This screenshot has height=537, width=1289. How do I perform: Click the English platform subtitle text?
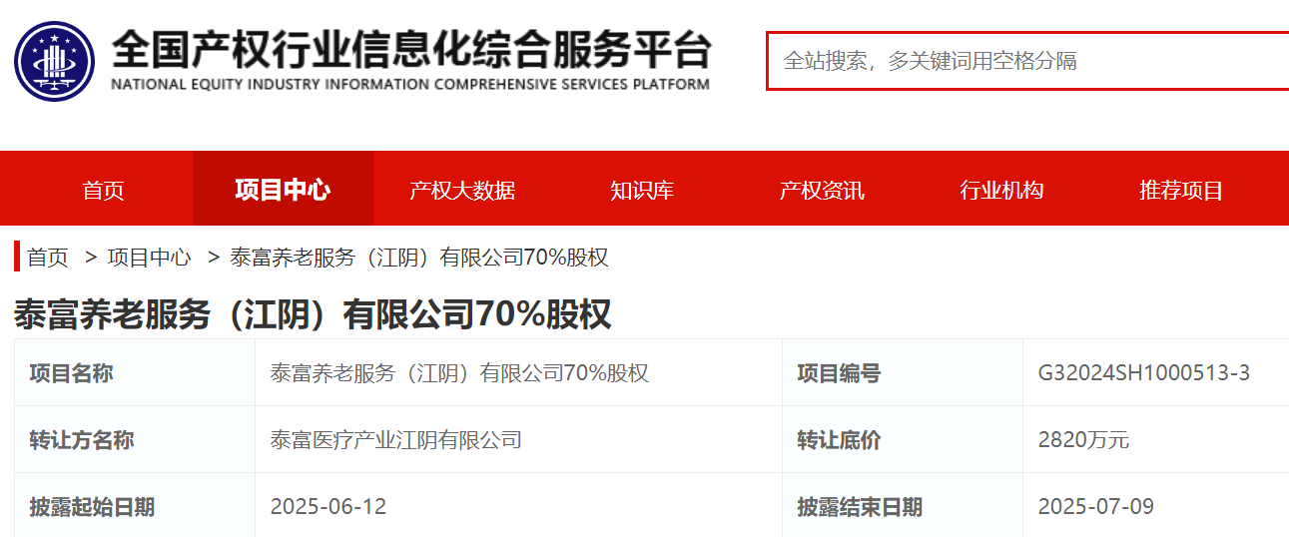click(410, 84)
